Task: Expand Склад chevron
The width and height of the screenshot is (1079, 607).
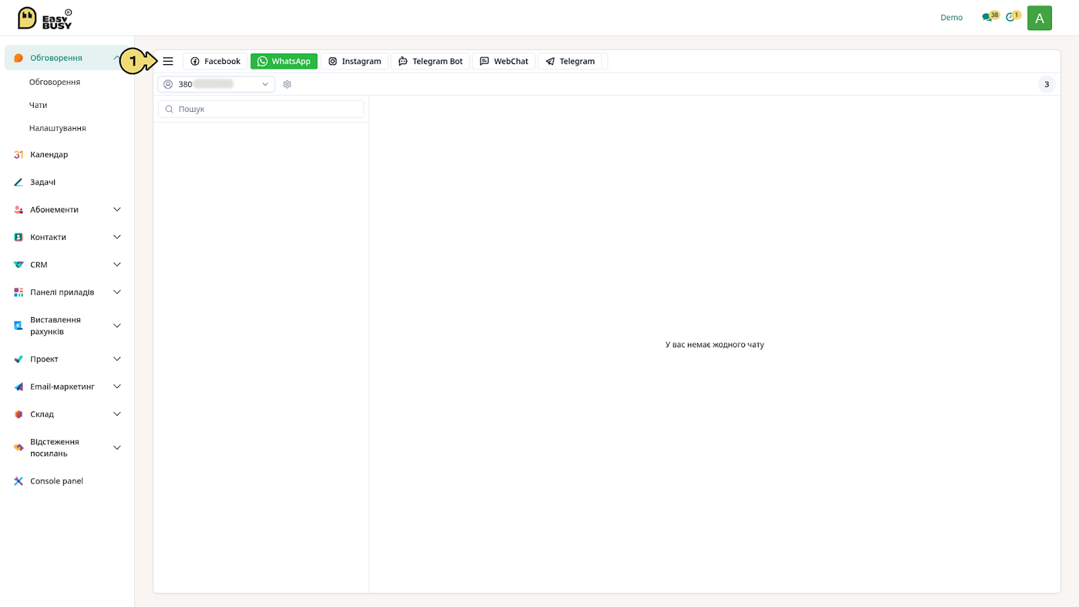Action: tap(117, 414)
